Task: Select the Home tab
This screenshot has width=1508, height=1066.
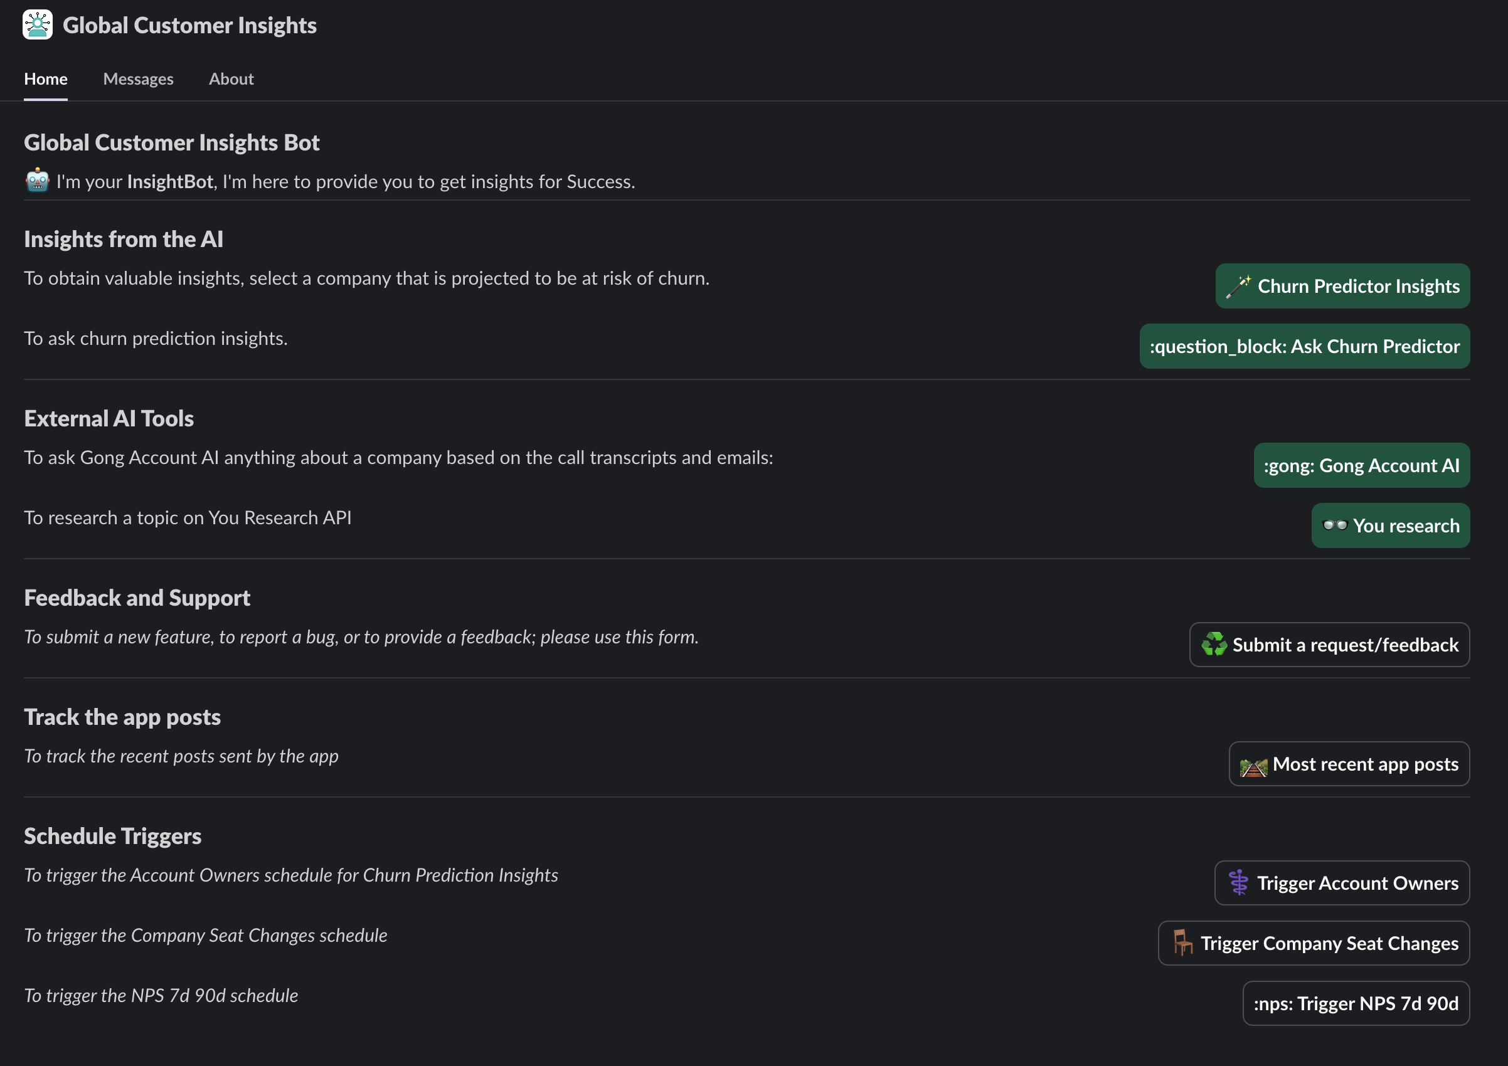Action: pos(45,79)
